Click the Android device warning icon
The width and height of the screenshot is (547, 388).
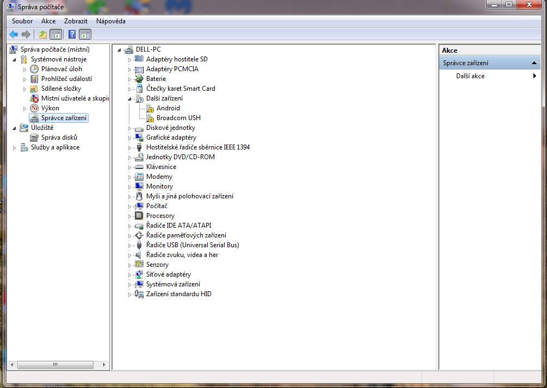coord(150,108)
